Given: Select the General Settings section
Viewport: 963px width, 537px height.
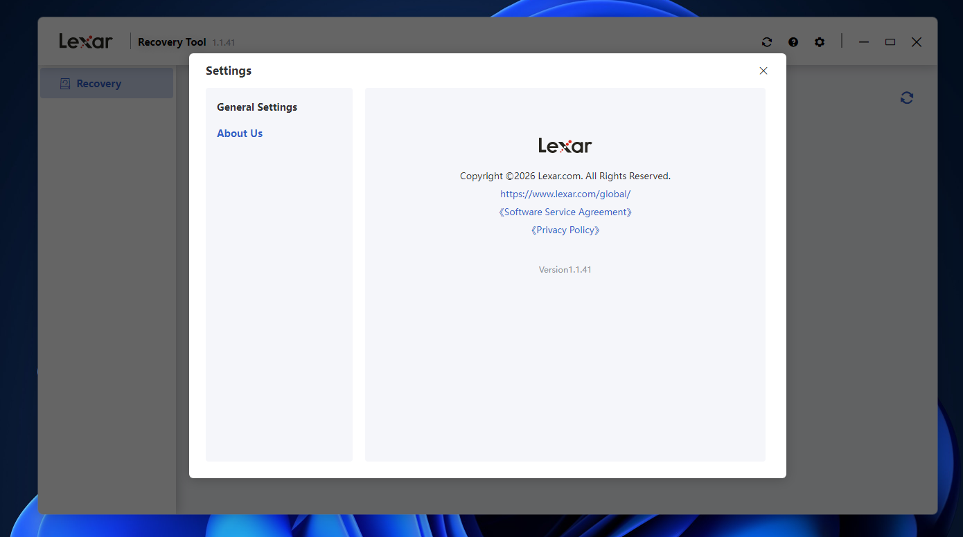Looking at the screenshot, I should (x=256, y=107).
